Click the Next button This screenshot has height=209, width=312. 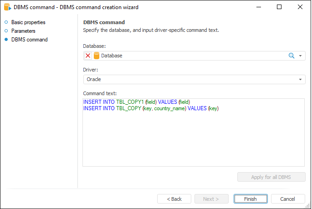(x=211, y=199)
